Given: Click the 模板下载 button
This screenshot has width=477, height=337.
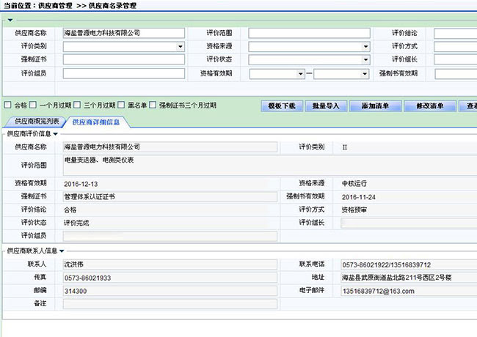Looking at the screenshot, I should pyautogui.click(x=281, y=106).
